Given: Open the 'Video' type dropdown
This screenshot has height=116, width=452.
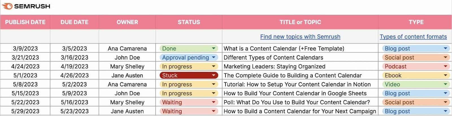Looking at the screenshot, I should tap(445, 84).
